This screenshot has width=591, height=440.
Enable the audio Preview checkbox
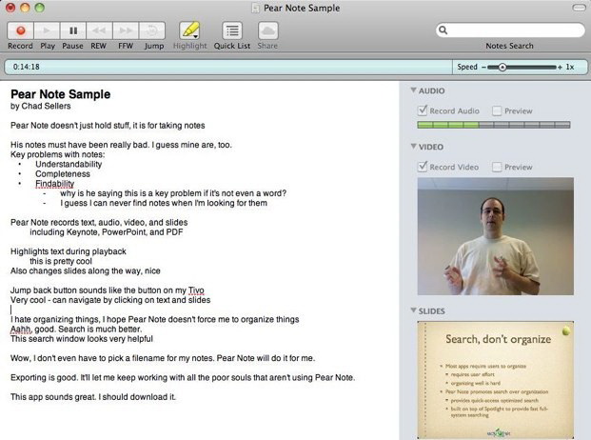pyautogui.click(x=497, y=110)
